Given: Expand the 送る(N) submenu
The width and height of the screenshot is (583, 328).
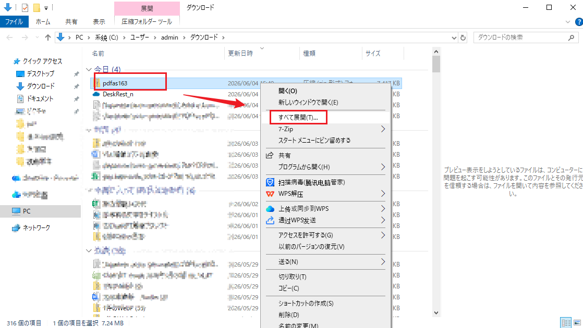Looking at the screenshot, I should pos(383,262).
